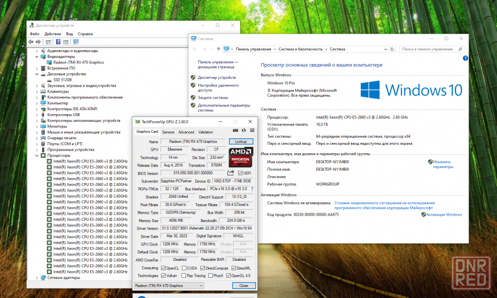Click the Клавиатуры keyboard icon

tap(43, 91)
